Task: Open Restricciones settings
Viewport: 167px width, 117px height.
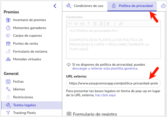Action: click(23, 97)
